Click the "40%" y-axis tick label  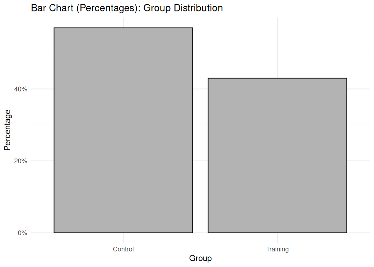(x=21, y=89)
